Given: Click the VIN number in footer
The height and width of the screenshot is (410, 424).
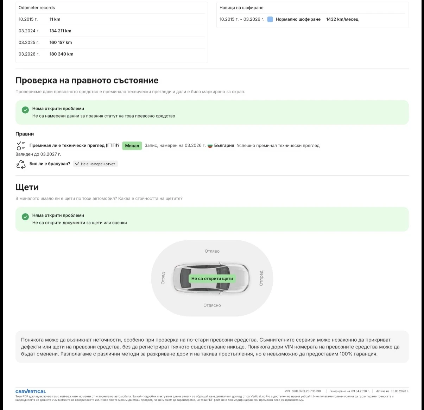Looking at the screenshot, I should 306,391.
